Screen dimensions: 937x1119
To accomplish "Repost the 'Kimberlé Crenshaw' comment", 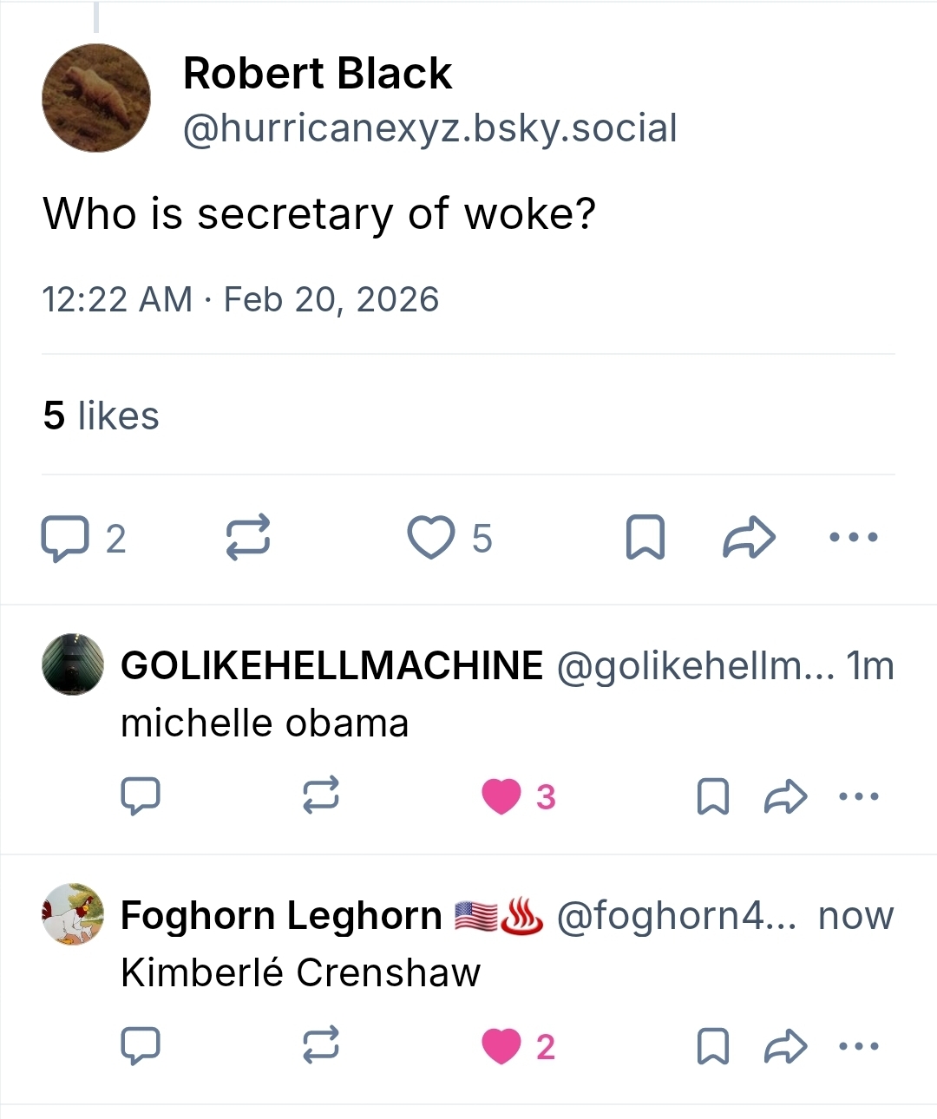I will pos(321,1046).
